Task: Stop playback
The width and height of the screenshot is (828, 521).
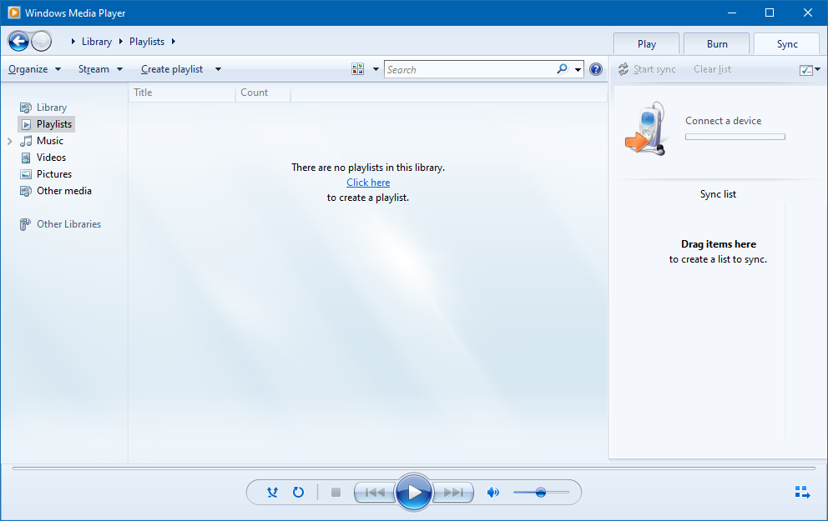Action: click(336, 493)
